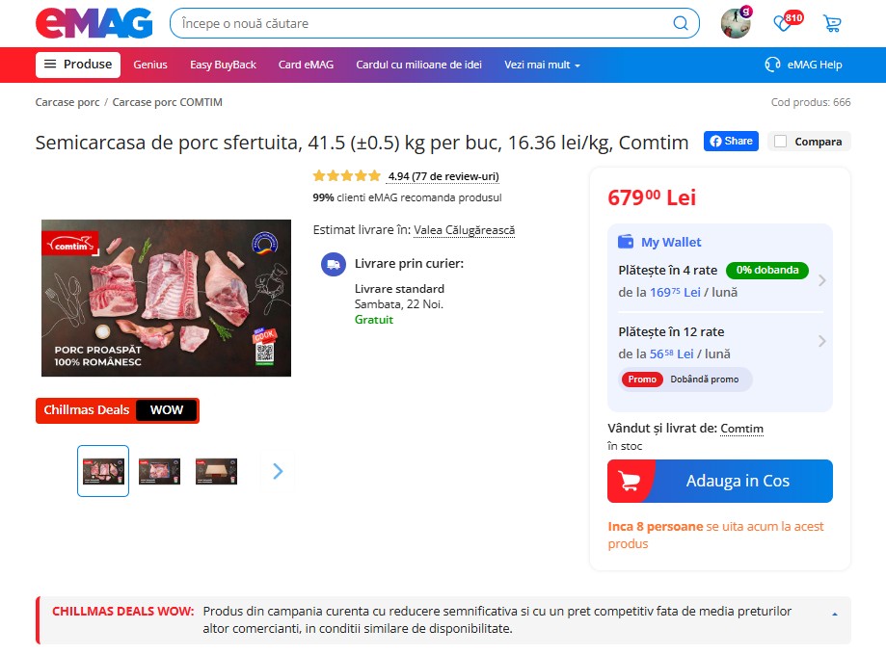Select the second product thumbnail
The width and height of the screenshot is (886, 655).
click(x=159, y=471)
